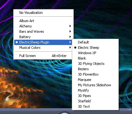
Task: Select No Visualization menu entry
Action: (43, 13)
